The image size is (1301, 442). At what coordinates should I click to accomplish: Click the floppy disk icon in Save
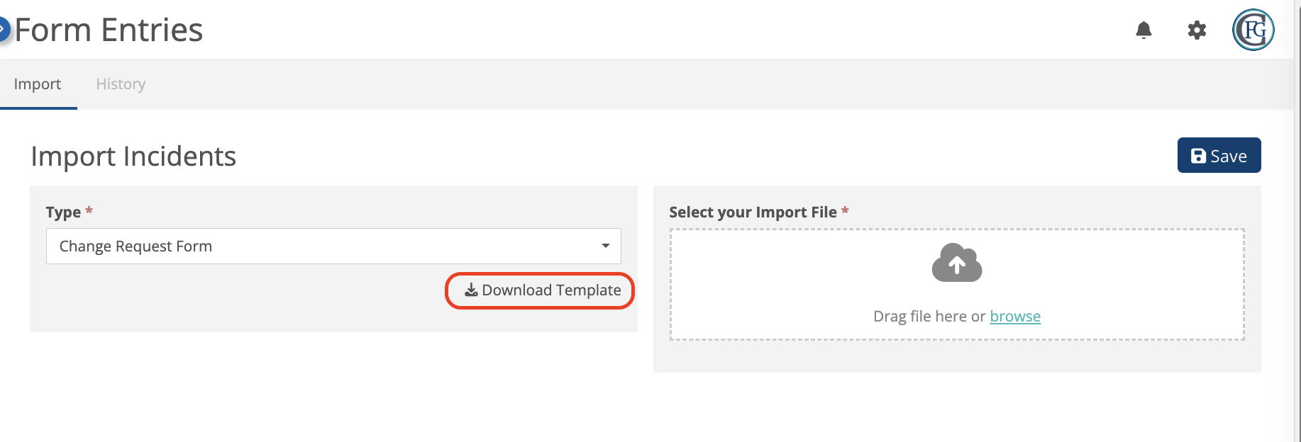coord(1198,156)
